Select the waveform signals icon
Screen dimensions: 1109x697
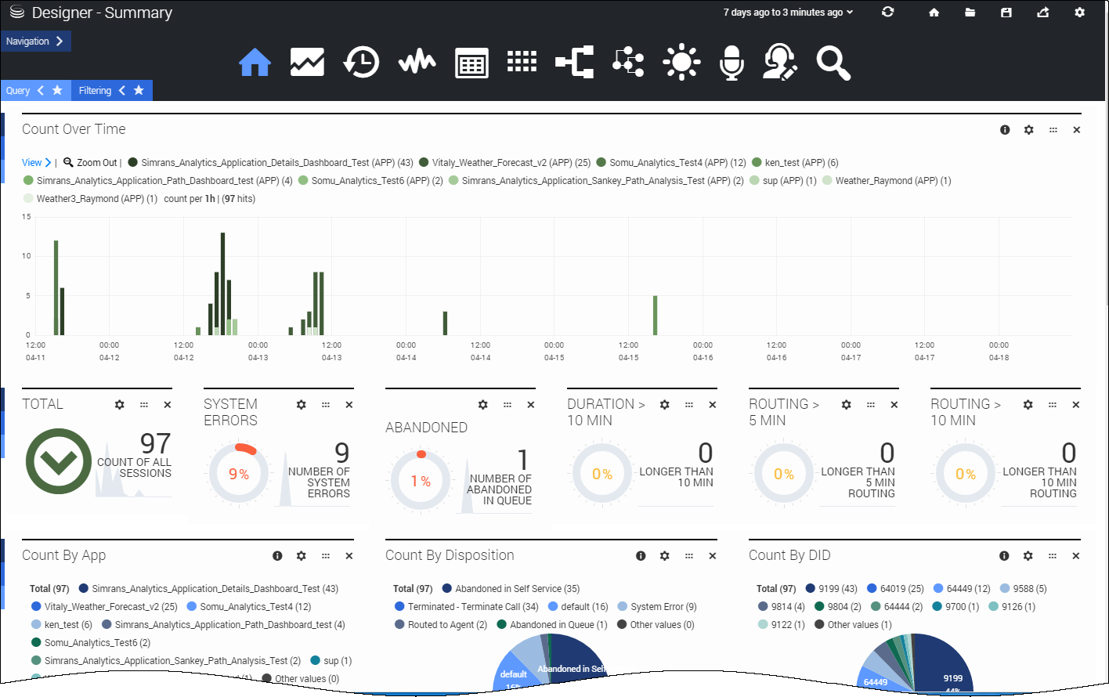(416, 61)
